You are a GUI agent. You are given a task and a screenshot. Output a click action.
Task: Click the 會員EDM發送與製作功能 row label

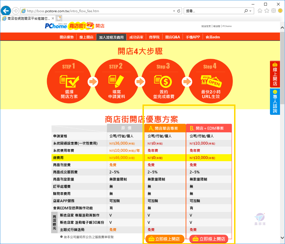coord(73,208)
